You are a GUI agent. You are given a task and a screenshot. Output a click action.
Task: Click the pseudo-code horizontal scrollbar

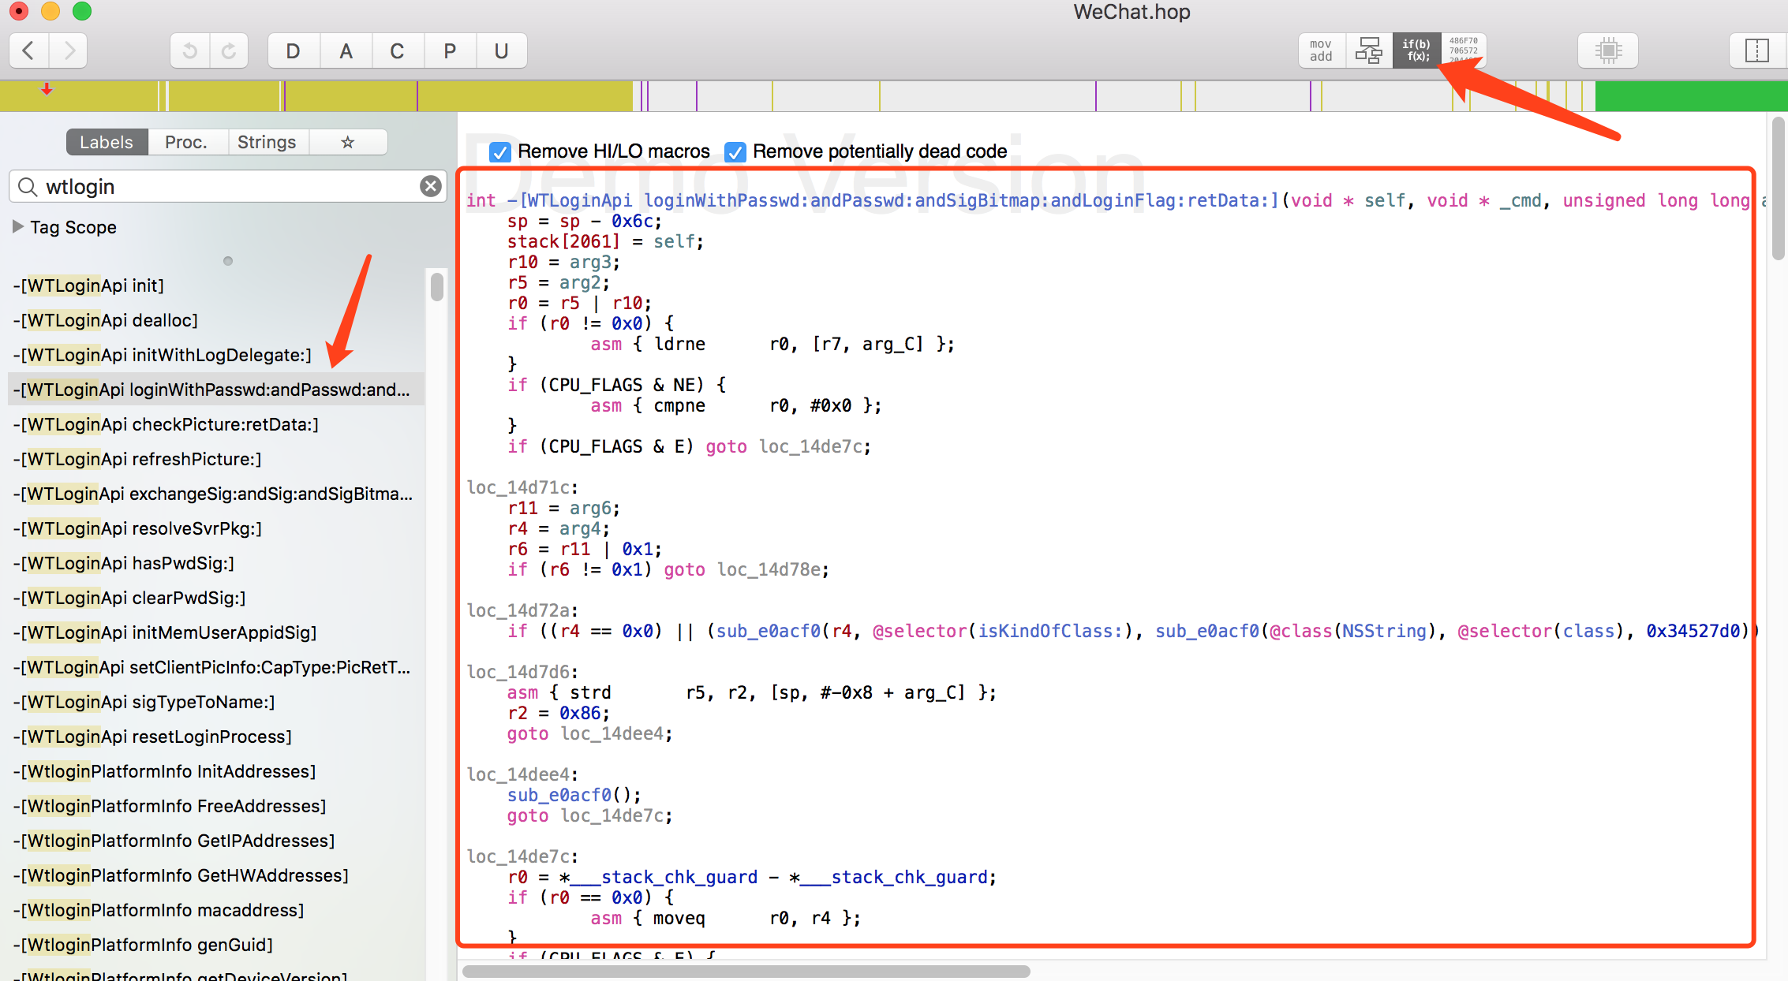point(746,972)
